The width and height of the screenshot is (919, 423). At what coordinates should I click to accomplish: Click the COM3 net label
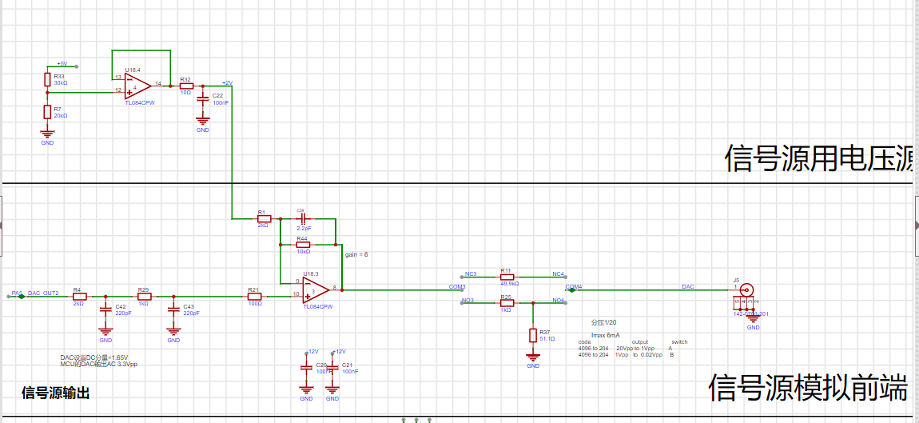coord(457,286)
